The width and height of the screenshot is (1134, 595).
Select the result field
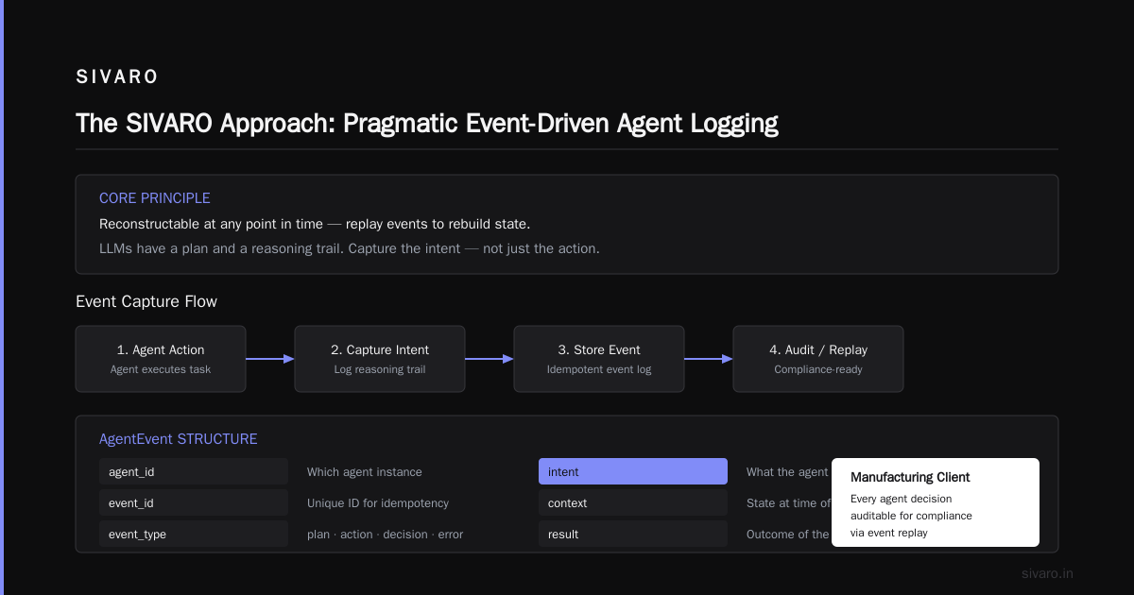point(633,534)
